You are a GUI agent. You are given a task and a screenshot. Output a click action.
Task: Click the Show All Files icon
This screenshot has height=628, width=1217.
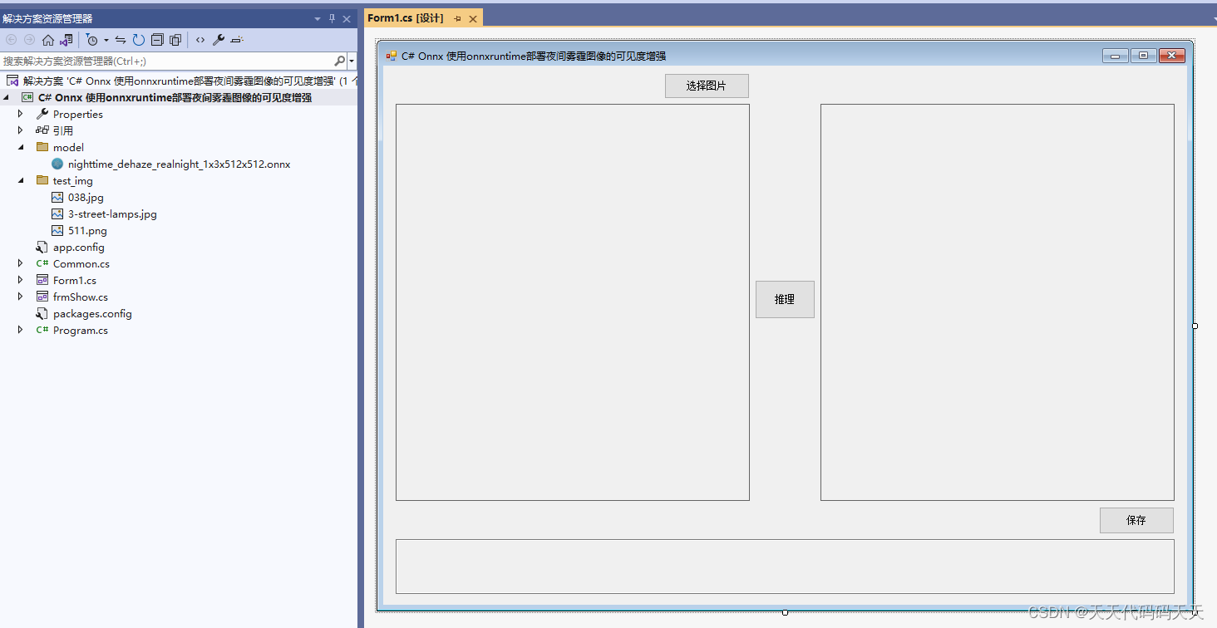175,40
